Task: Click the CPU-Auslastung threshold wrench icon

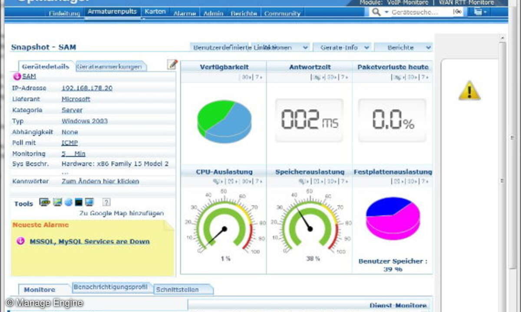Action: point(216,181)
